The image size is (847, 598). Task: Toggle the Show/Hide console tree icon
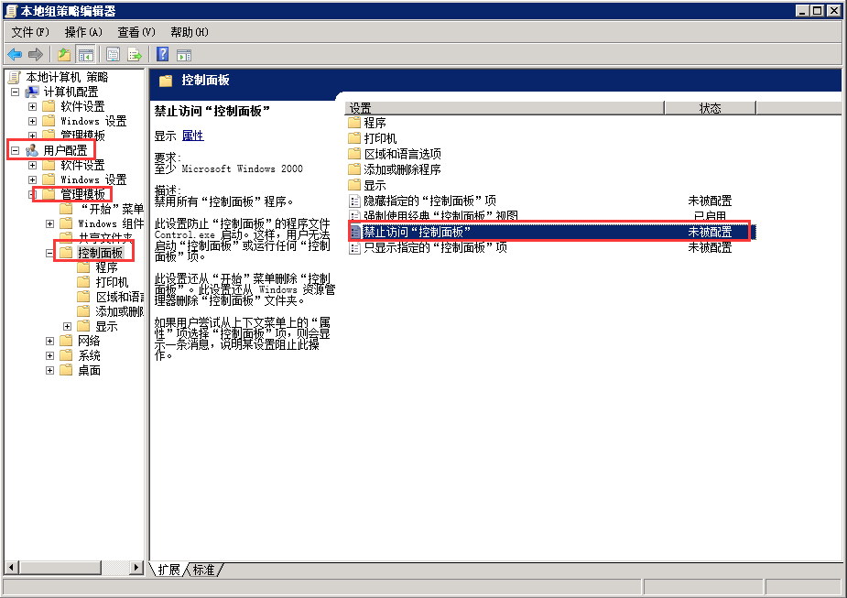85,55
